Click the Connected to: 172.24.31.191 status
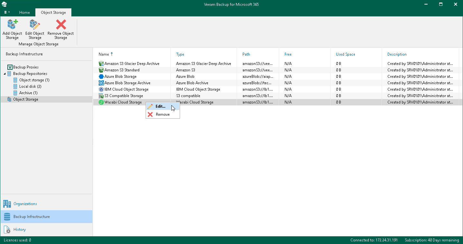The height and width of the screenshot is (244, 463). [x=374, y=240]
